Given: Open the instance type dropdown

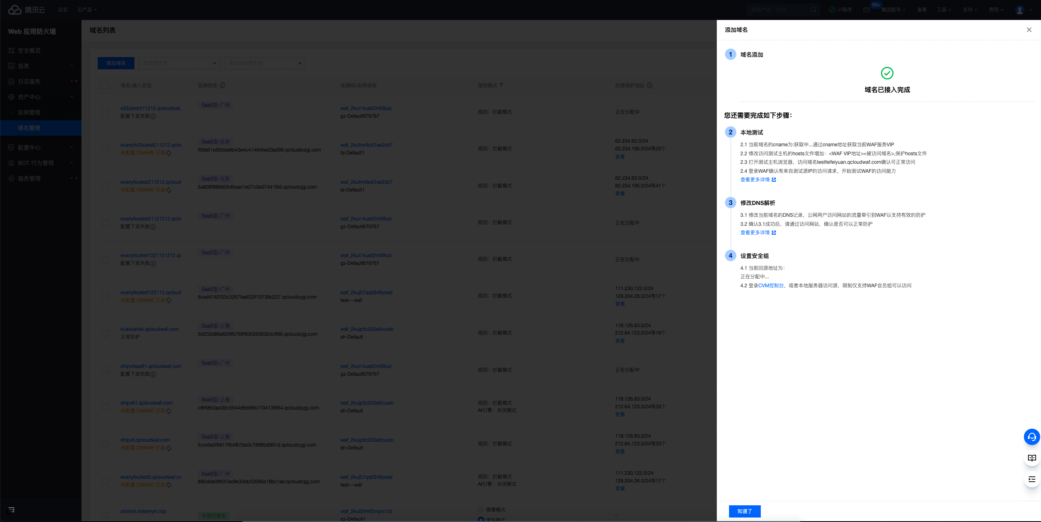Looking at the screenshot, I should click(265, 63).
